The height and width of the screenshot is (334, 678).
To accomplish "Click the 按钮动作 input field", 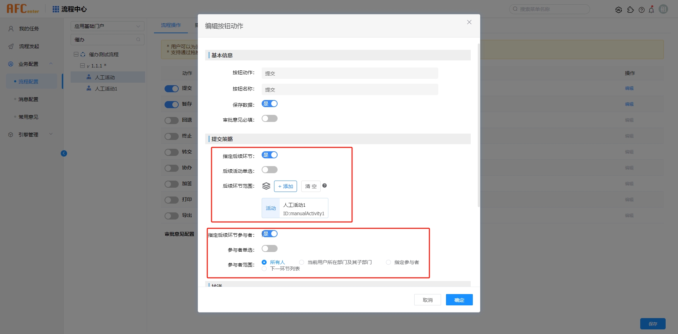I will [350, 73].
